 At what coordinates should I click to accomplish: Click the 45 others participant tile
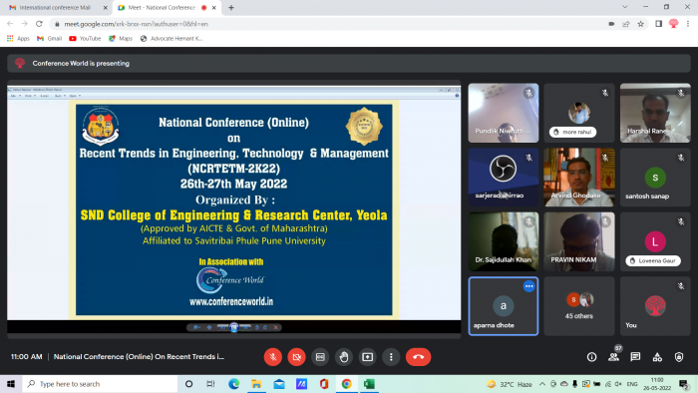[x=579, y=306]
